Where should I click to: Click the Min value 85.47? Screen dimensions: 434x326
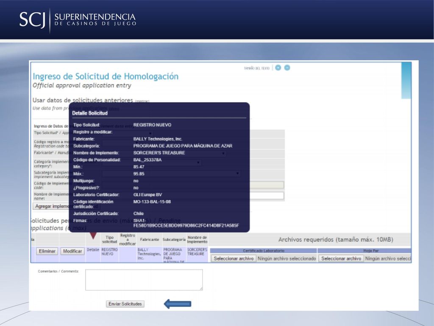[139, 167]
